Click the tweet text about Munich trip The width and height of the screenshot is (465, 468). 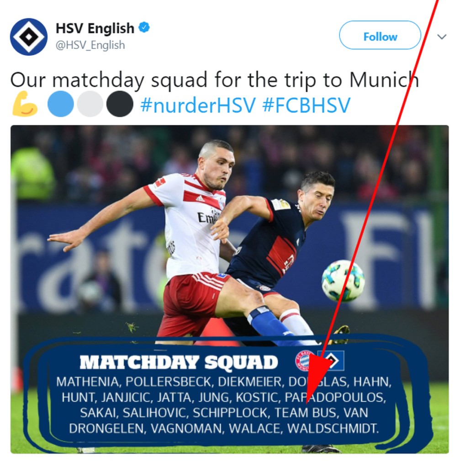tap(214, 80)
